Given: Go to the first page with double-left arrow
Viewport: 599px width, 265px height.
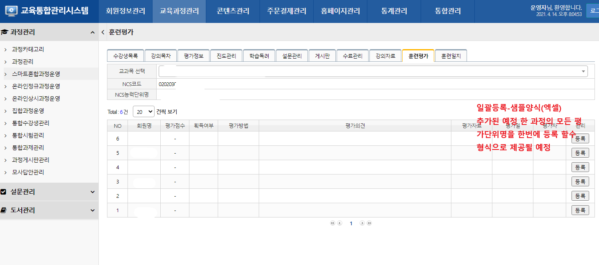Looking at the screenshot, I should click(333, 223).
